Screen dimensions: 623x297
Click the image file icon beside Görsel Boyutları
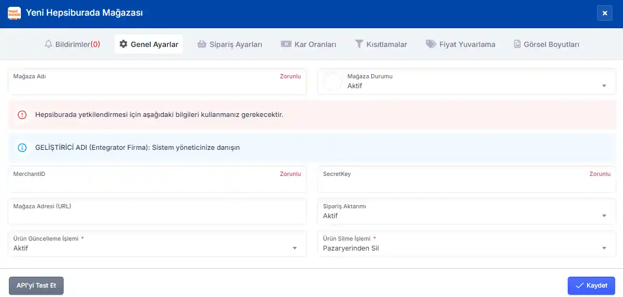click(x=517, y=44)
